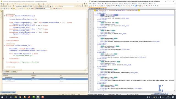Screen dimensions: 176x99
Task: Undo the last edit in Notepad++
Action: (x=112, y=6)
